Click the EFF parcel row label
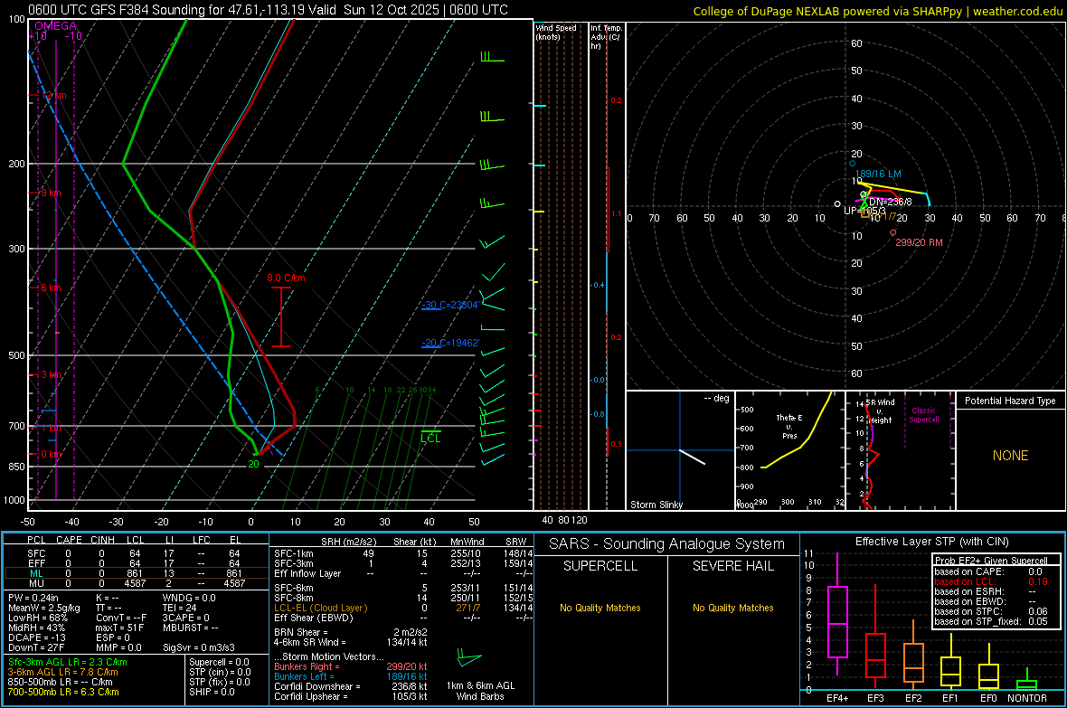 tap(36, 563)
